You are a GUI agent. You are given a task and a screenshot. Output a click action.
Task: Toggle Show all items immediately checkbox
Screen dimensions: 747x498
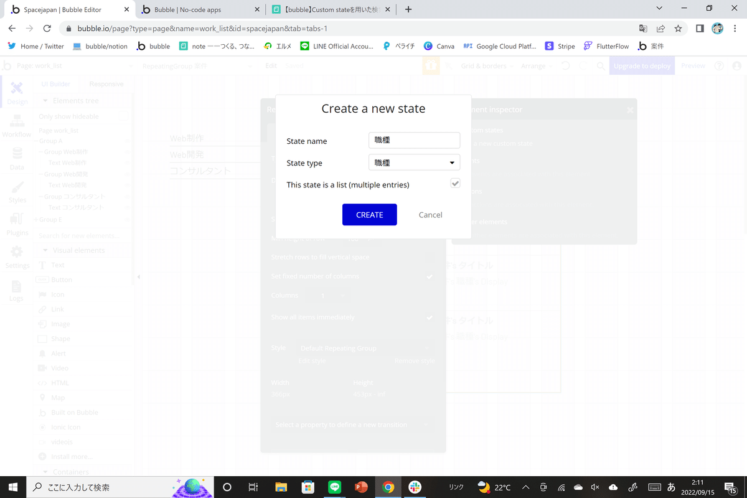429,317
